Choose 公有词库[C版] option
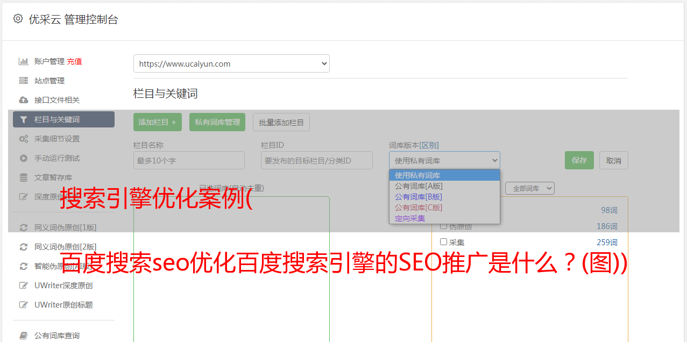 (x=444, y=208)
